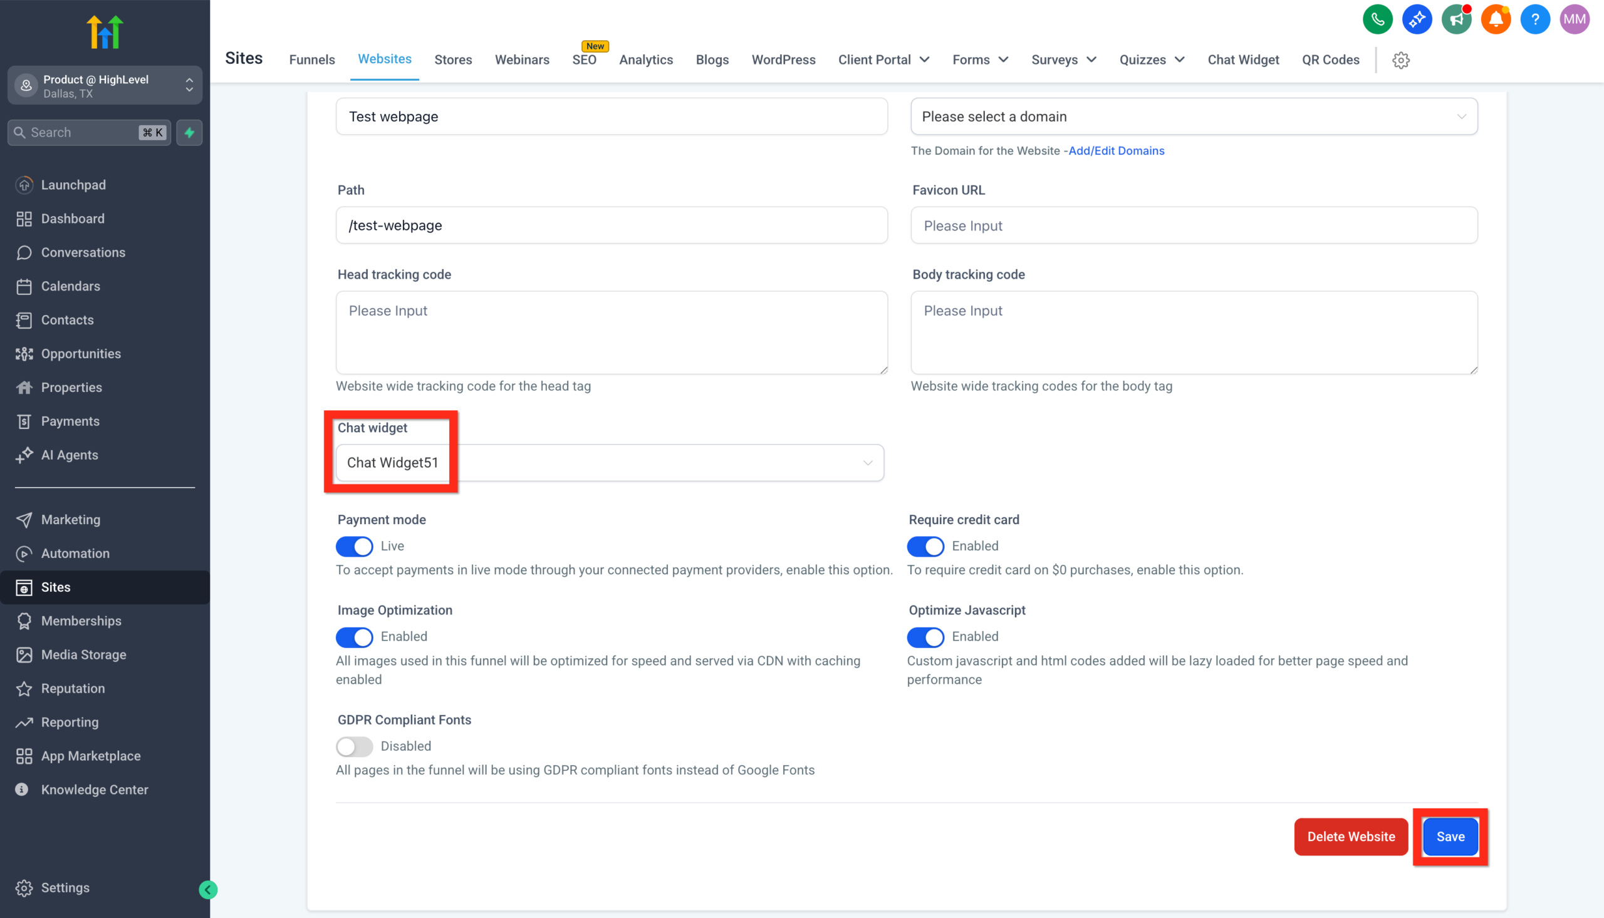Viewport: 1604px width, 918px height.
Task: Open Media Storage from the sidebar
Action: [83, 654]
